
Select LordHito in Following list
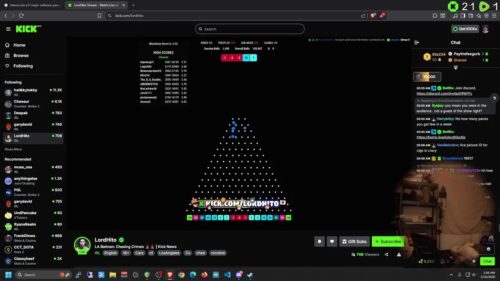pyautogui.click(x=33, y=138)
